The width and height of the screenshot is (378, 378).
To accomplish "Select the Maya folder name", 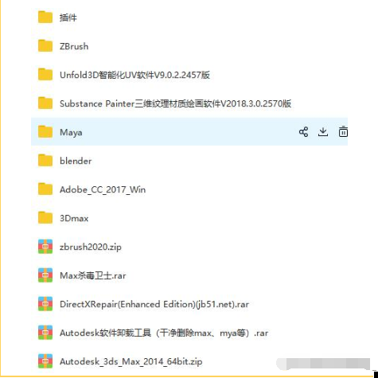I will (x=71, y=132).
